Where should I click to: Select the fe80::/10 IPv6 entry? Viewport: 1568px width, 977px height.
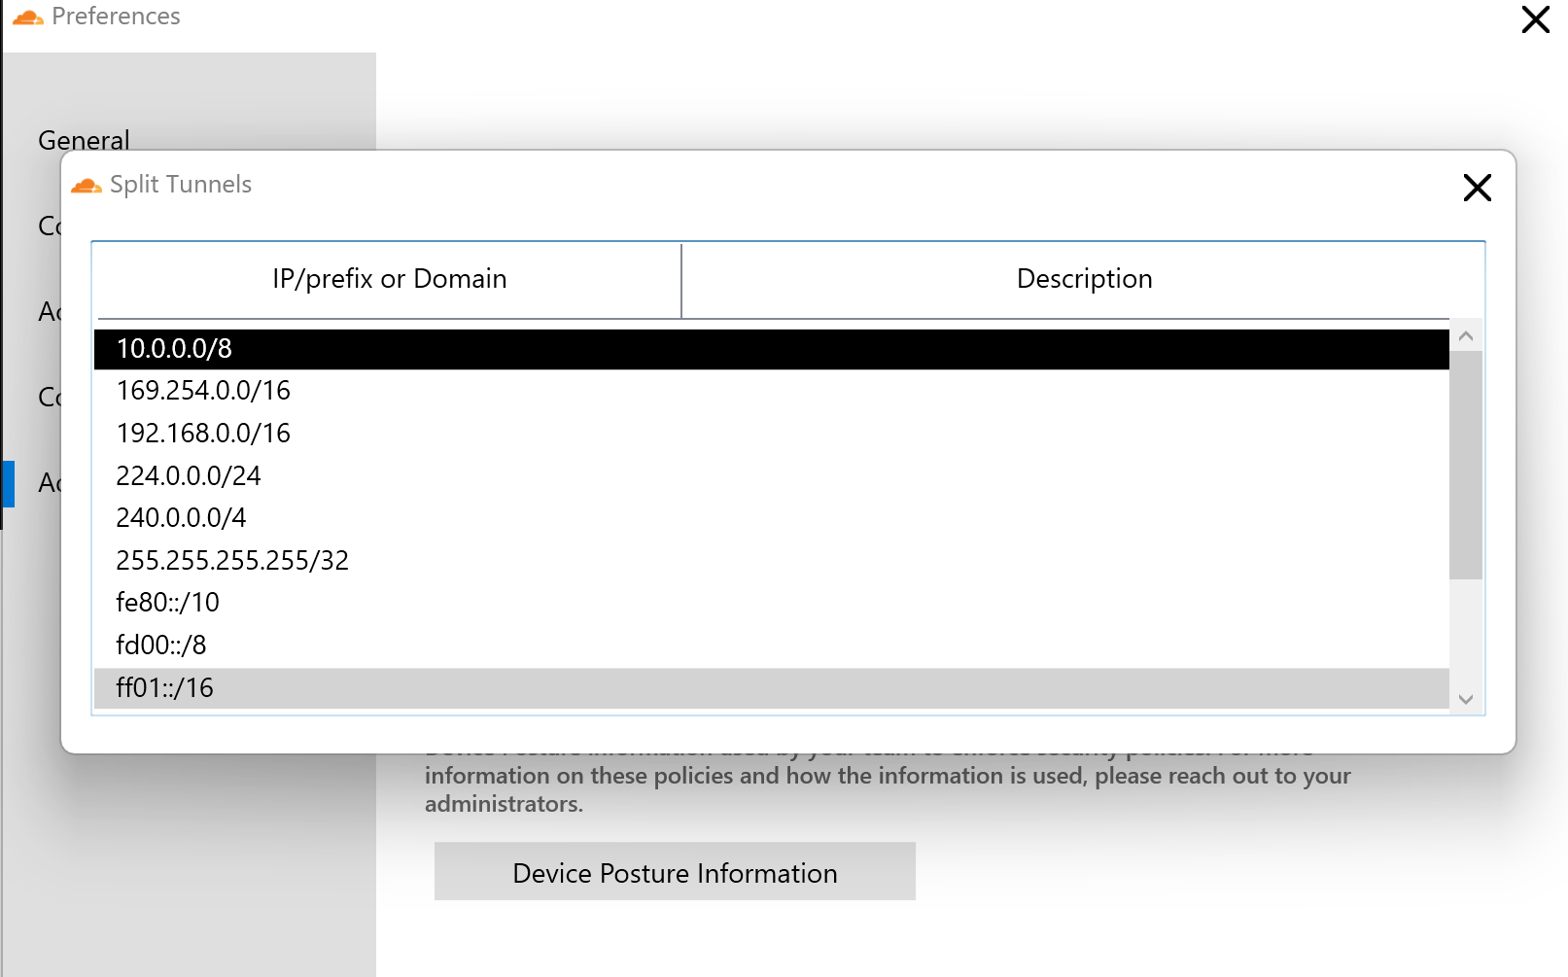tap(389, 603)
